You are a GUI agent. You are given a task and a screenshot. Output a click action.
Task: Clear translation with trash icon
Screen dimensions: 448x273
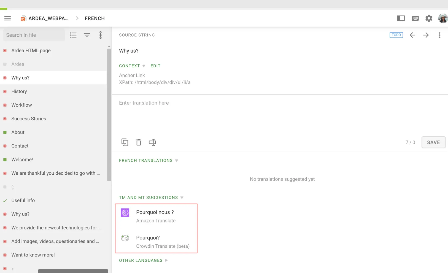pyautogui.click(x=139, y=142)
